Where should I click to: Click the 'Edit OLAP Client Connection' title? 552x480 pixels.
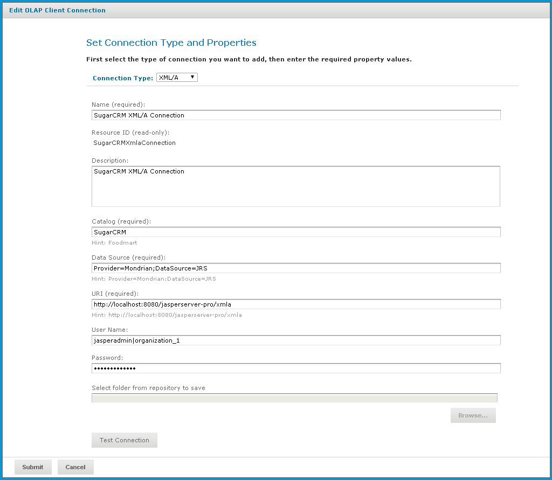coord(57,10)
